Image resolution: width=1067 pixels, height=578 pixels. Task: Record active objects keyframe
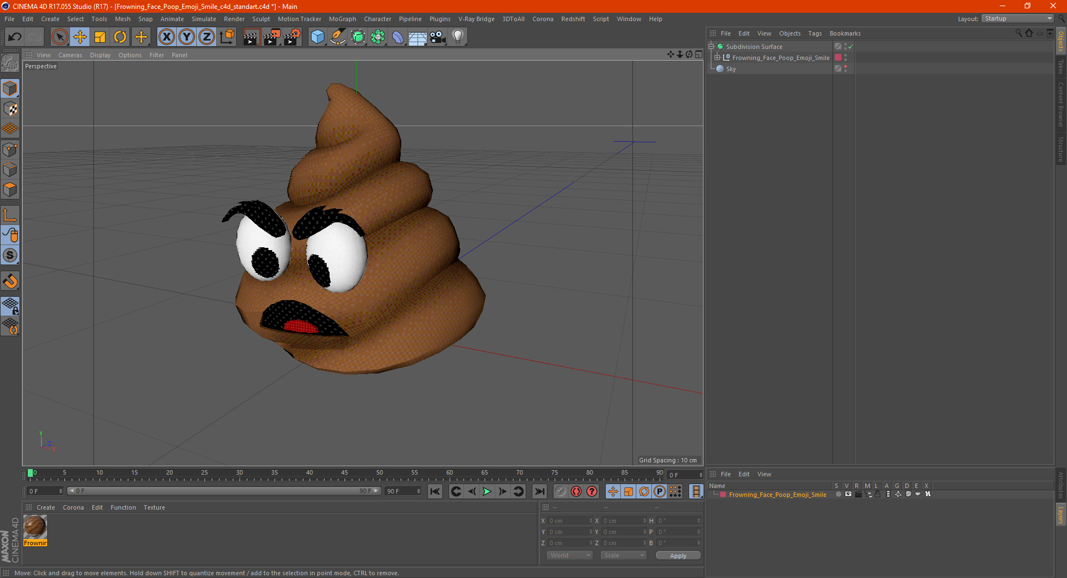click(561, 491)
